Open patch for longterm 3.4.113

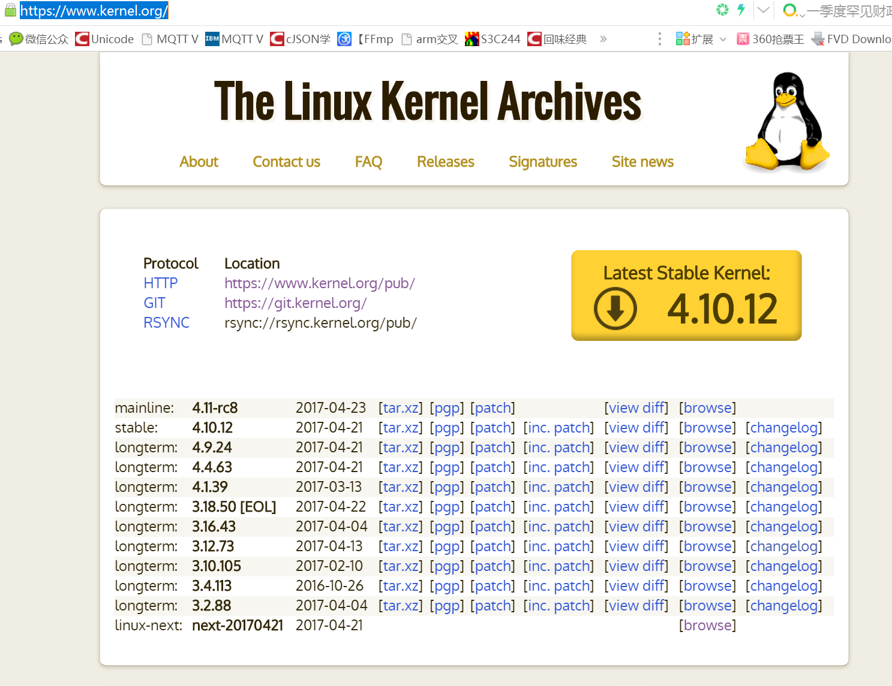tap(493, 586)
